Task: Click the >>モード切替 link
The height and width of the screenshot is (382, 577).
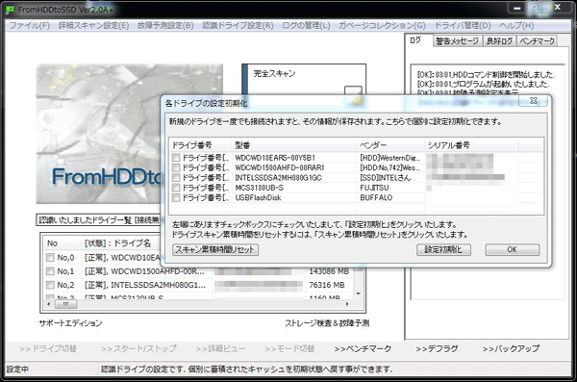Action: [289, 348]
